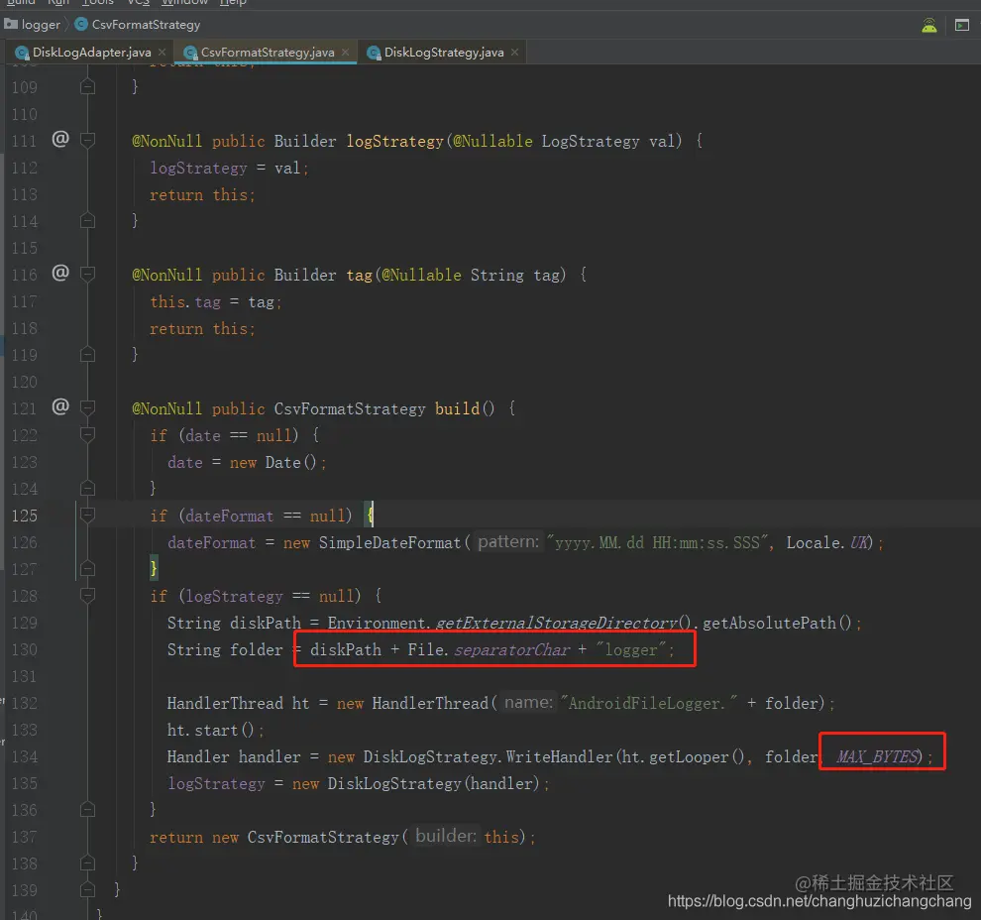Click the "logger" string literal on line 130
This screenshot has height=920, width=981.
pyautogui.click(x=630, y=649)
